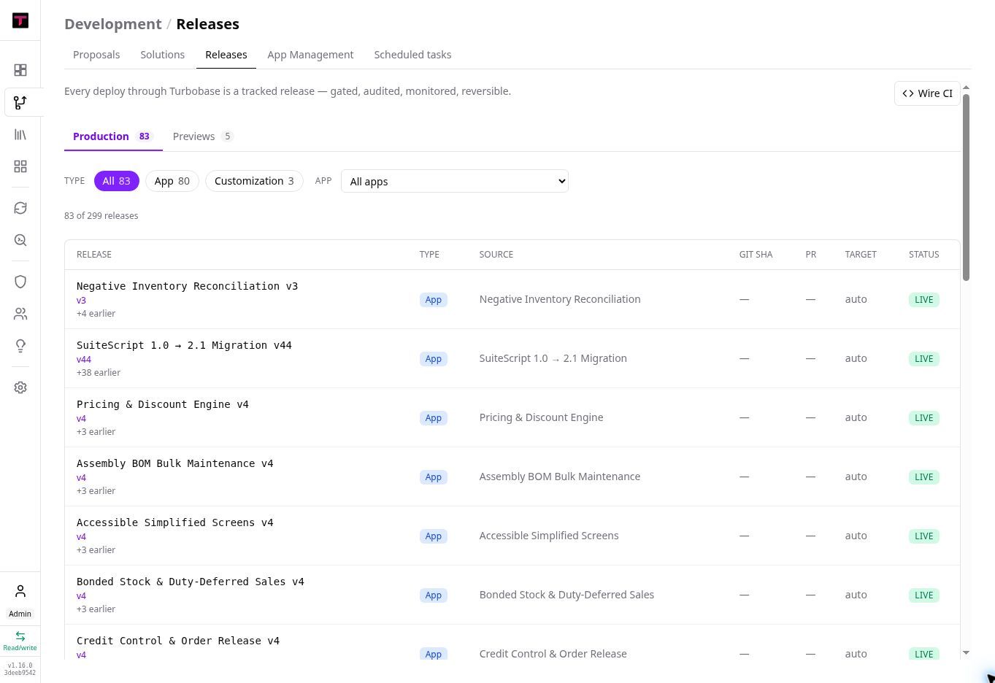This screenshot has width=995, height=683.
Task: Click the RELEASE column header
Action: pos(94,255)
